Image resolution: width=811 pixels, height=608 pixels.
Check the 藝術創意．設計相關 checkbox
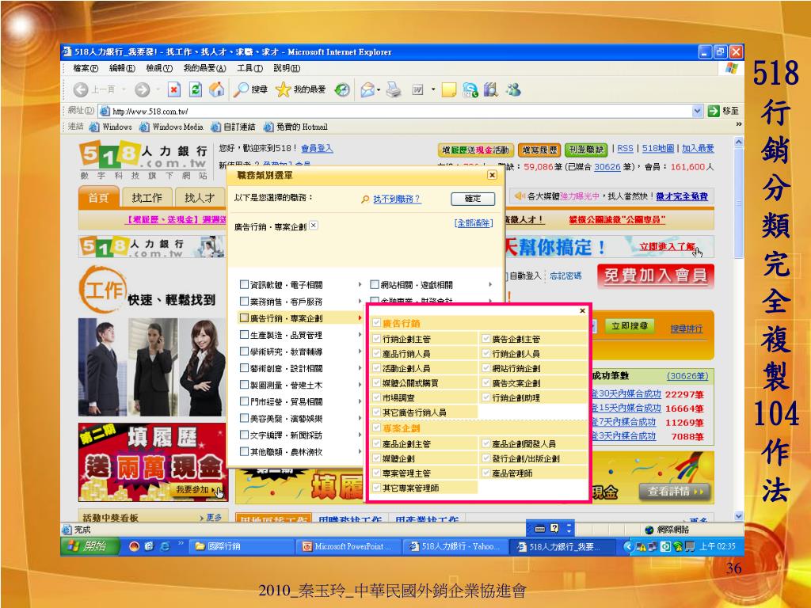coord(244,367)
